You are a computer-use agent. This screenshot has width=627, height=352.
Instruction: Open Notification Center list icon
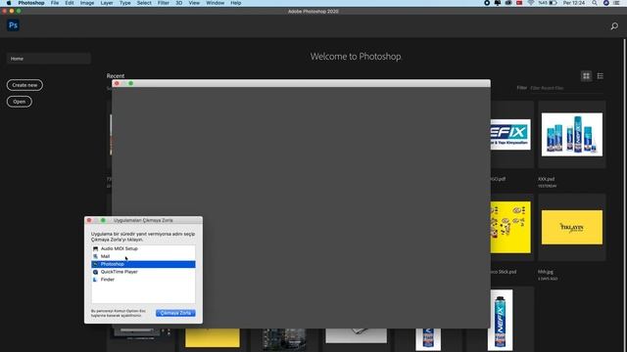616,3
